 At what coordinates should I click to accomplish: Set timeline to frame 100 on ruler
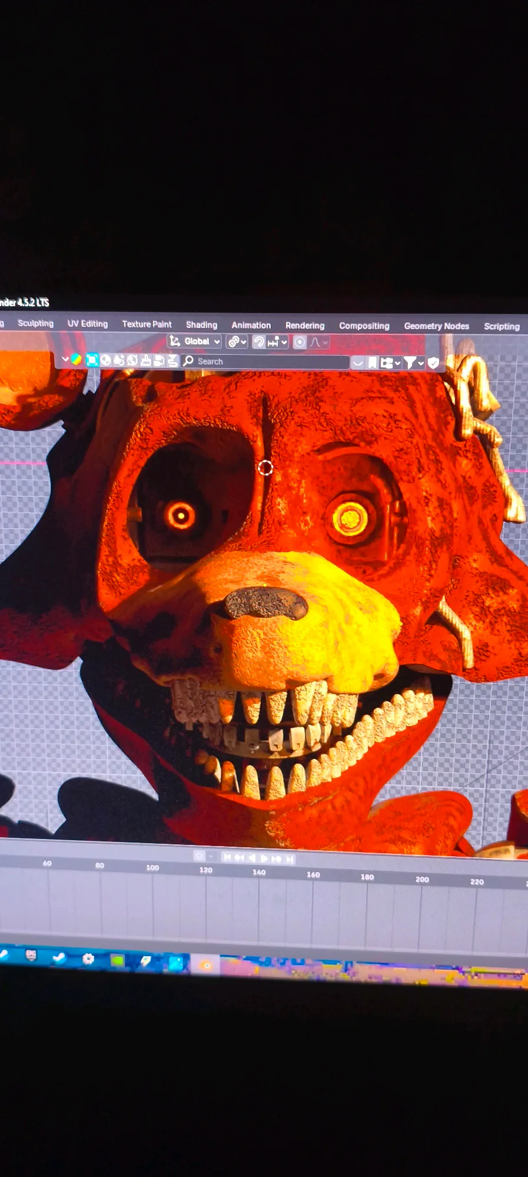[152, 868]
